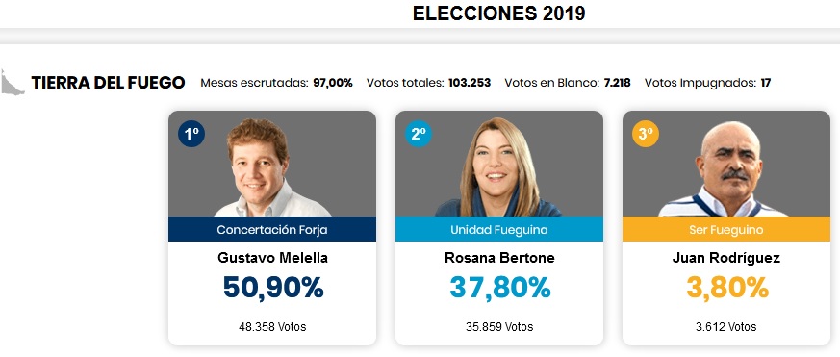Select the Concertación Forja party banner

tap(272, 229)
